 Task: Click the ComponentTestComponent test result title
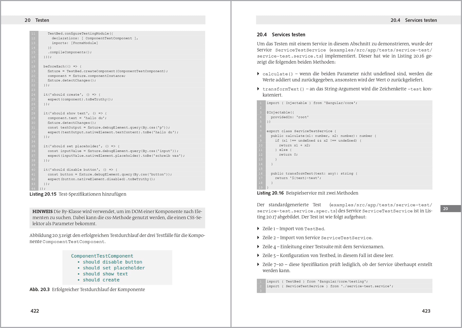coord(102,256)
